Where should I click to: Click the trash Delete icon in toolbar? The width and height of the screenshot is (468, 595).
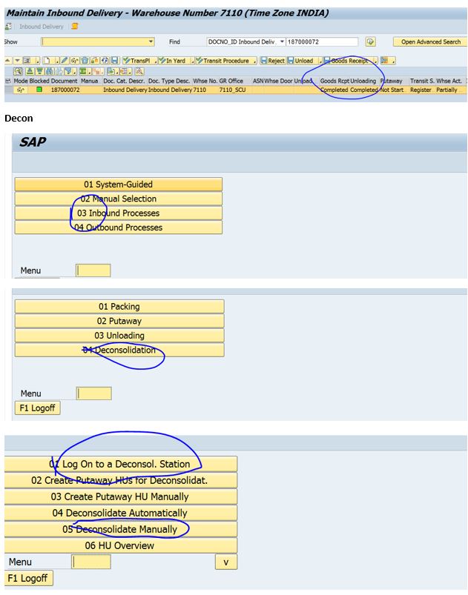85,61
